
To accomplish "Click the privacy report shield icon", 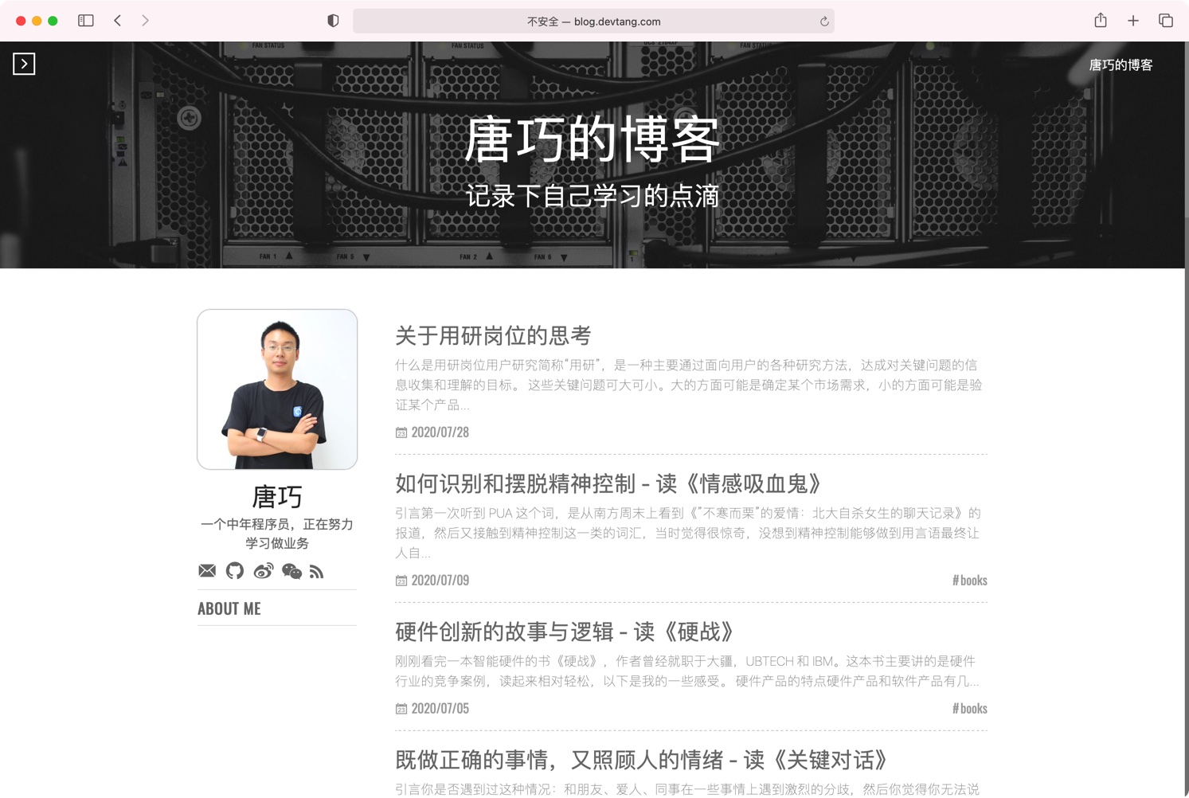I will tap(333, 21).
